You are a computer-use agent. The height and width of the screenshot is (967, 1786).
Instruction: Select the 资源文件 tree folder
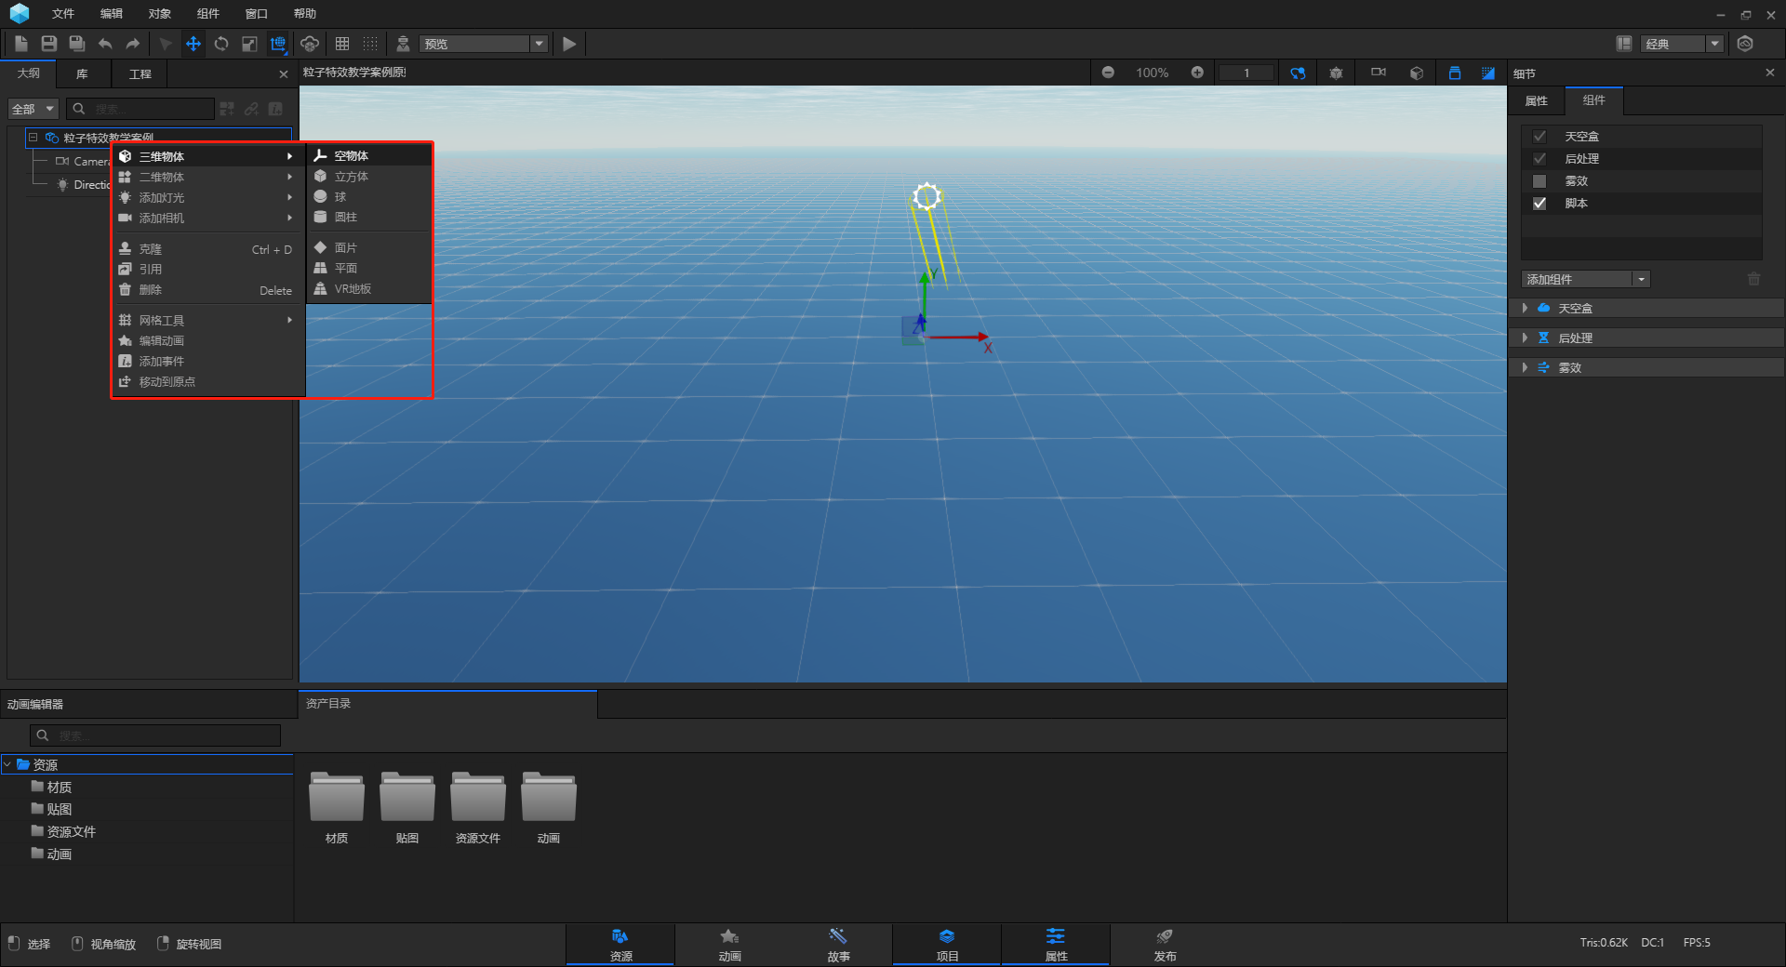[x=63, y=831]
